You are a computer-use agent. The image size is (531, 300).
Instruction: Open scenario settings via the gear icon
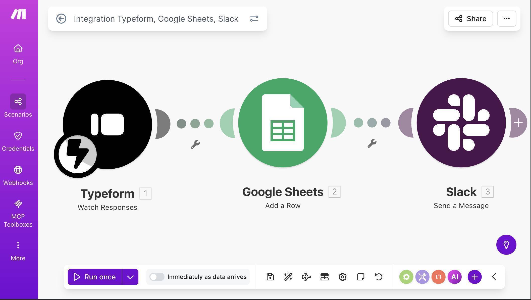(x=342, y=277)
